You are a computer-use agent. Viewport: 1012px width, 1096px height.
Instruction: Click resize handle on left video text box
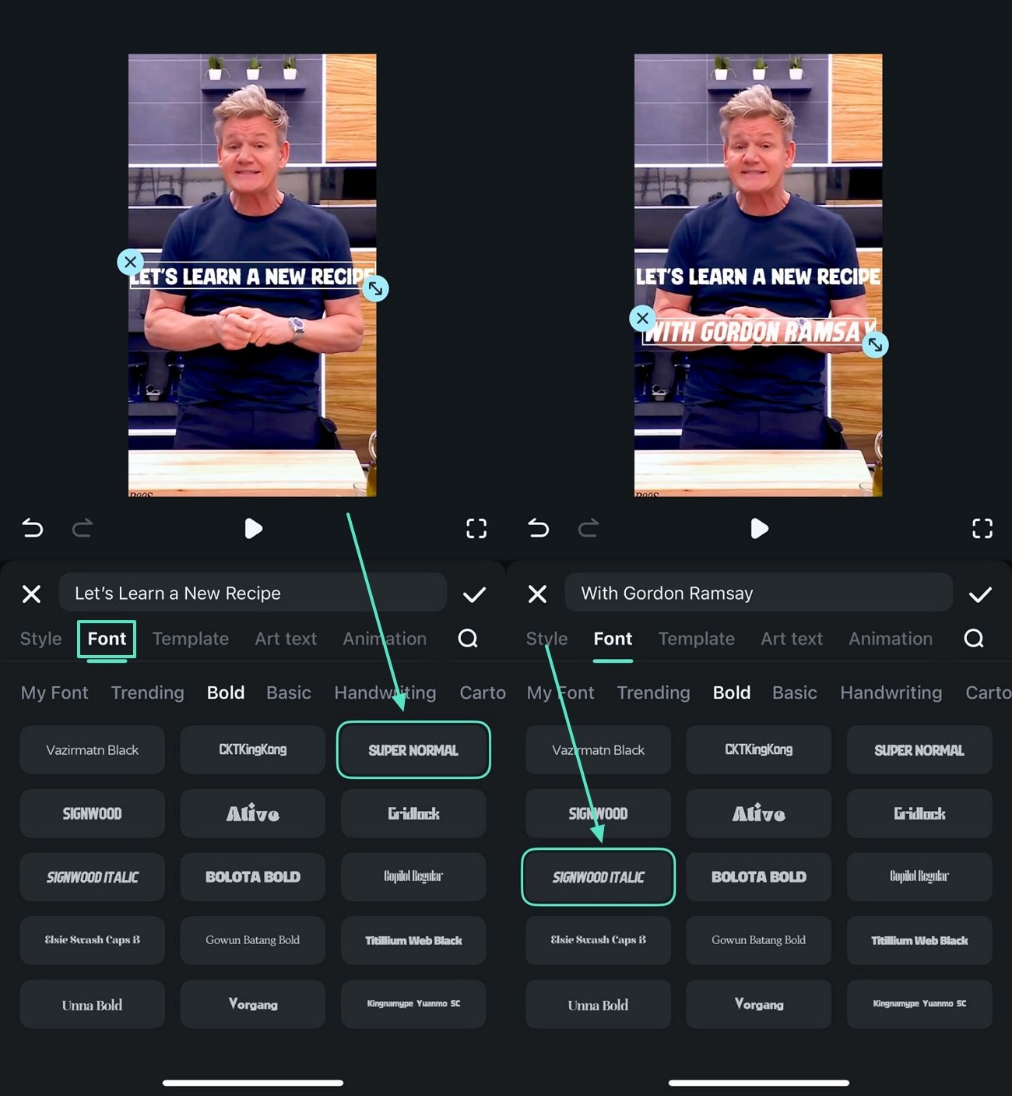point(375,289)
